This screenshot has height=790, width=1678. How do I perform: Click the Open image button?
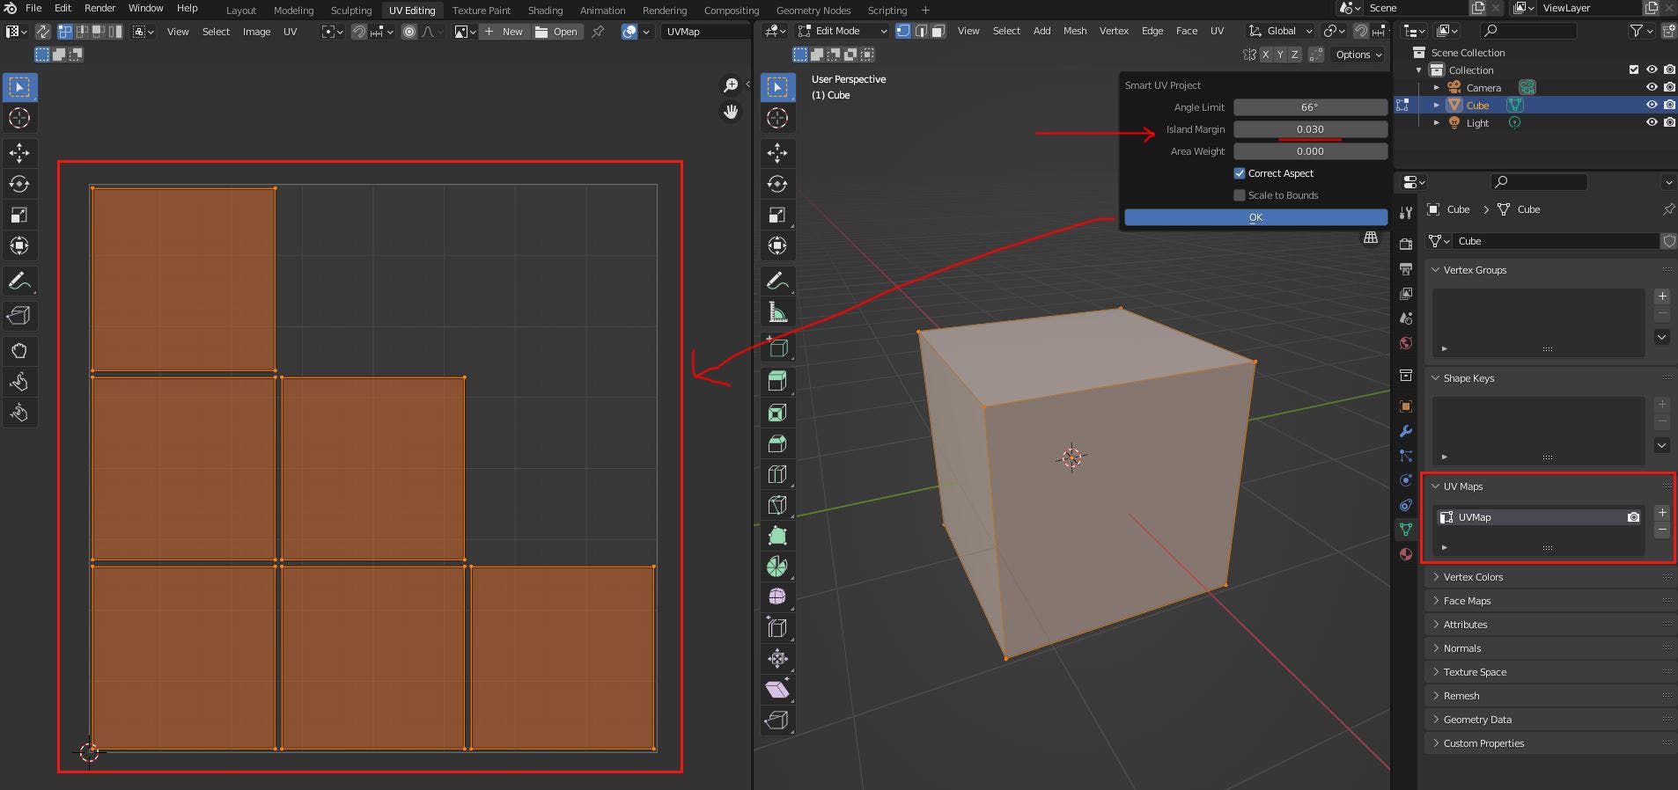click(x=556, y=32)
